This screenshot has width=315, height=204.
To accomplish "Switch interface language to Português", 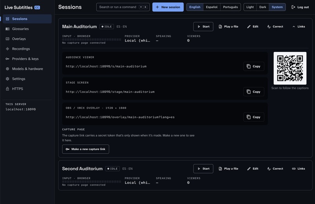I will pos(231,7).
